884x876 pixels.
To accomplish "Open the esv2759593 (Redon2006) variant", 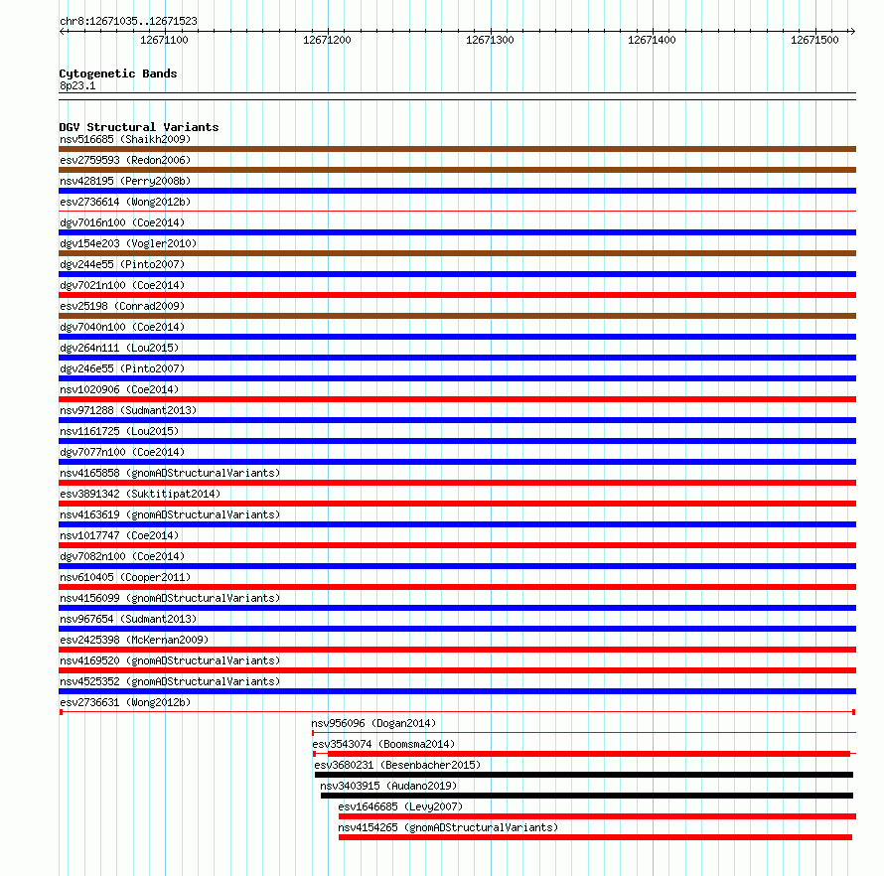I will tap(125, 160).
